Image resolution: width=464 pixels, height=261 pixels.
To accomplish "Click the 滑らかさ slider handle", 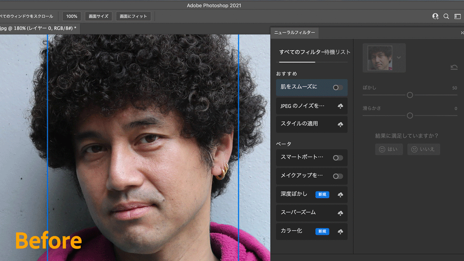I will coord(410,116).
